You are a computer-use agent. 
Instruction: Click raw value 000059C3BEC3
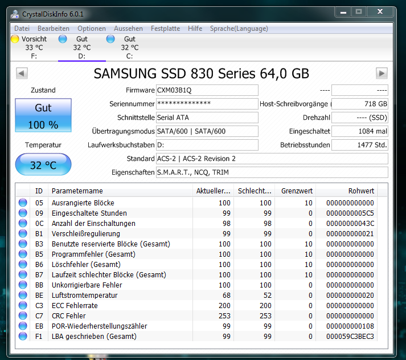tap(350, 337)
